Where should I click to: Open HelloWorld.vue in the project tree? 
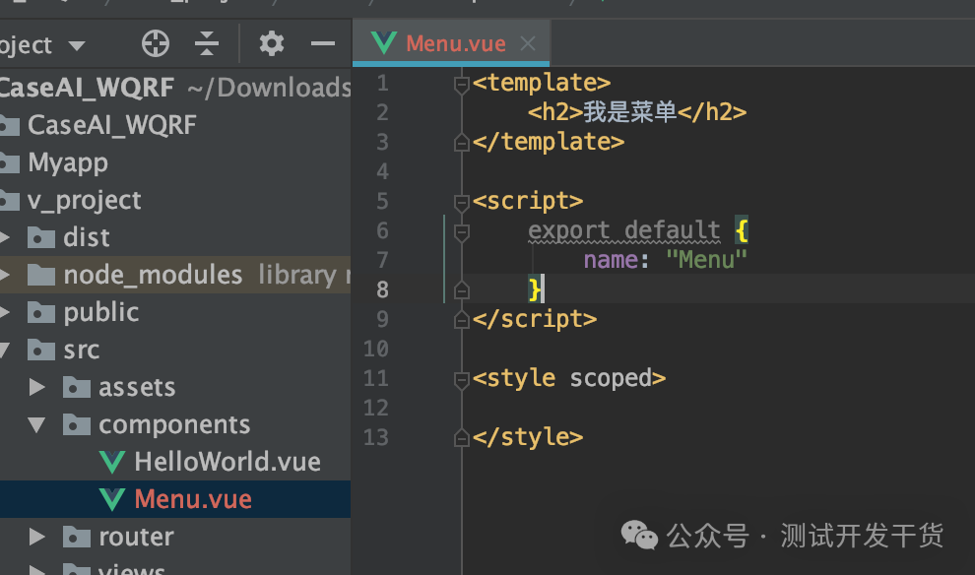coord(227,462)
